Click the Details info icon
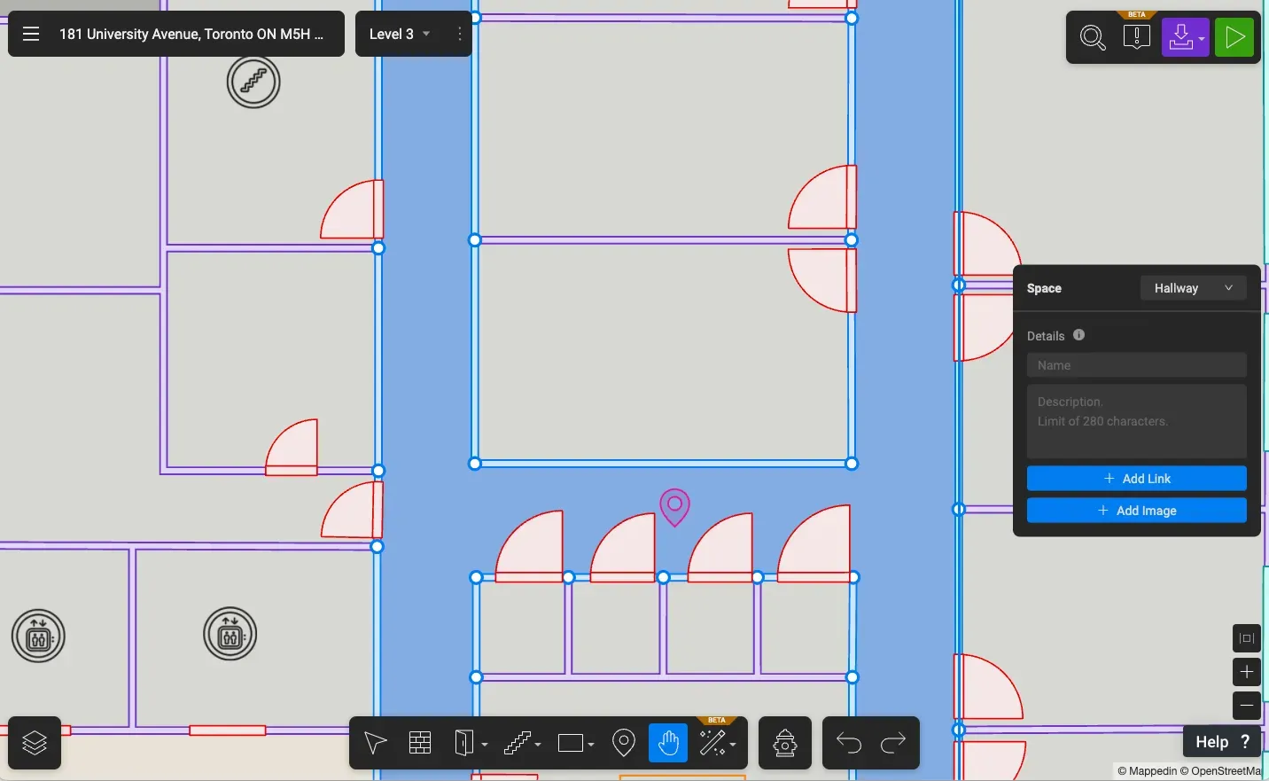Screen dimensions: 1269x781 click(1078, 335)
